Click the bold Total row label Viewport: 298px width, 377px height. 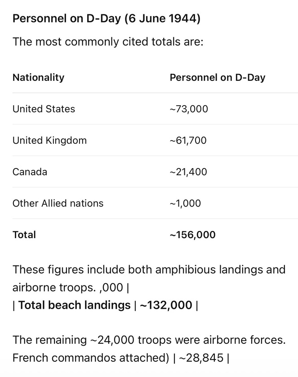click(x=24, y=235)
